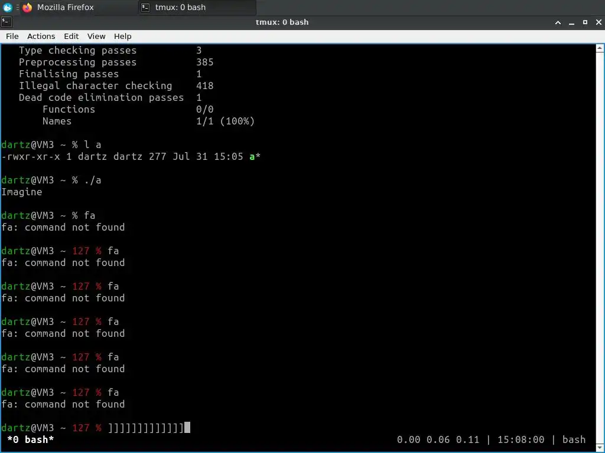Screen dimensions: 605x453
Task: Click the window title 'tmux: 0 bash'
Action: click(x=282, y=22)
